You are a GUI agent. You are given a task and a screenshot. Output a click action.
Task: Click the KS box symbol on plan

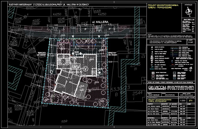pos(93,72)
